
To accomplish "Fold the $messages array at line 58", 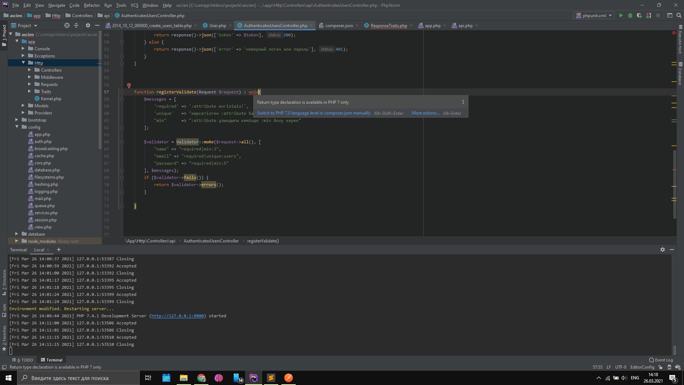I will click(122, 99).
